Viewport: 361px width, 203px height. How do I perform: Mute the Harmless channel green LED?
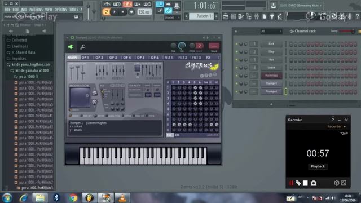[236, 76]
